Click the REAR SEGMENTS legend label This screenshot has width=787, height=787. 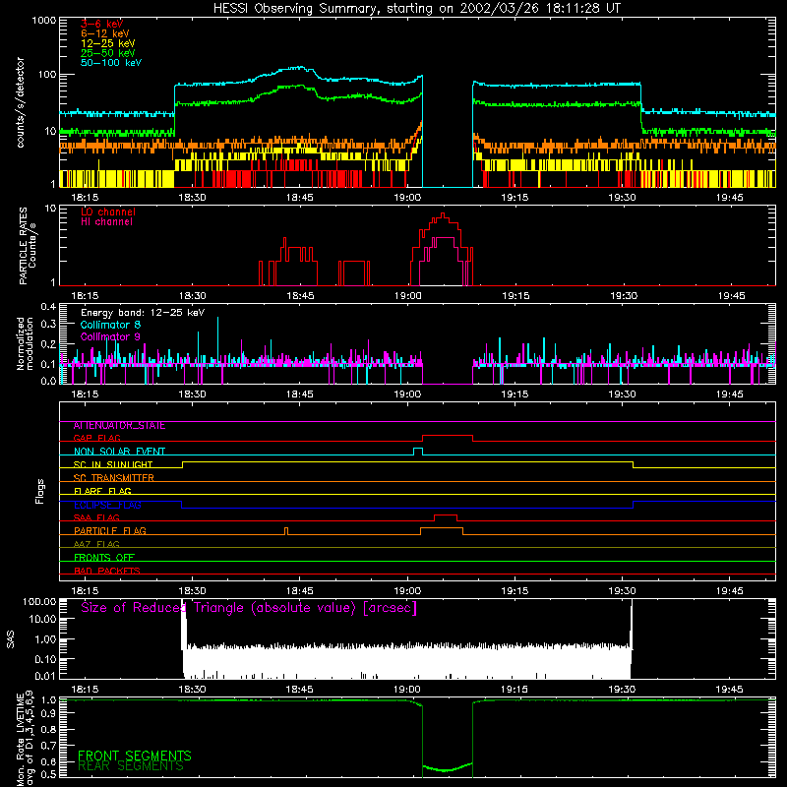pos(131,765)
